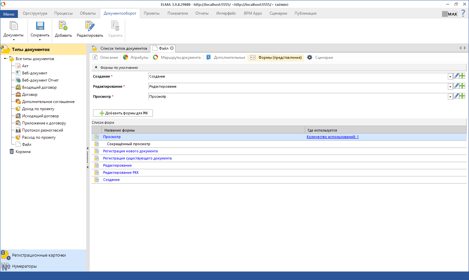Viewport: 469px width, 280px height.
Task: Click the Numerators panel icon
Action: [x=6, y=266]
